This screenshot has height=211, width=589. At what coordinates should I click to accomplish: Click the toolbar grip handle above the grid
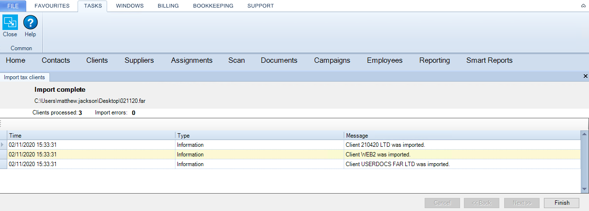(1, 124)
